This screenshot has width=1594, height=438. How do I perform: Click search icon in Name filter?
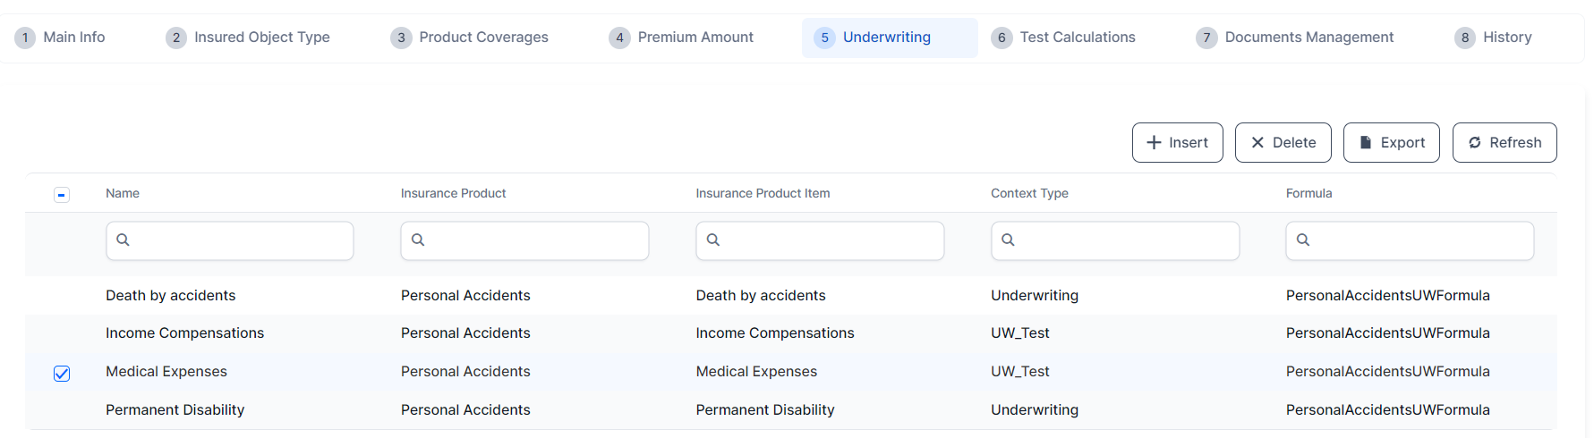(124, 240)
